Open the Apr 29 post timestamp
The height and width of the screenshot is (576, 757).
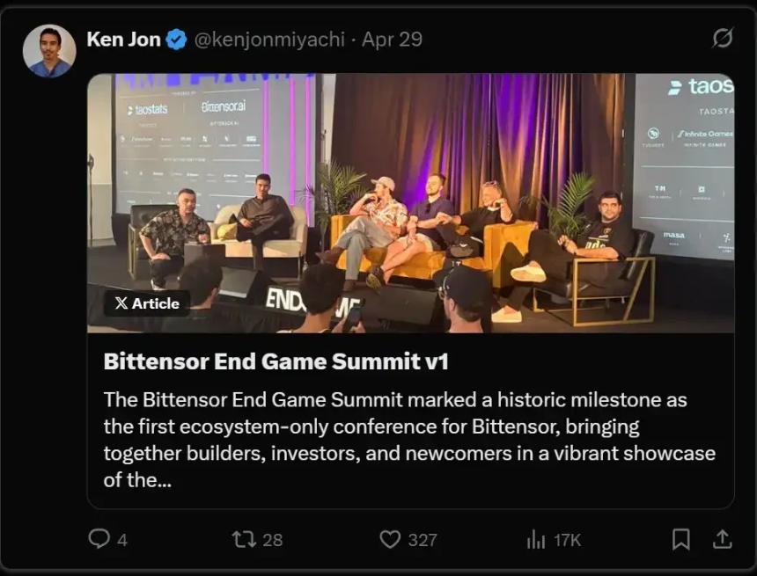coord(392,40)
